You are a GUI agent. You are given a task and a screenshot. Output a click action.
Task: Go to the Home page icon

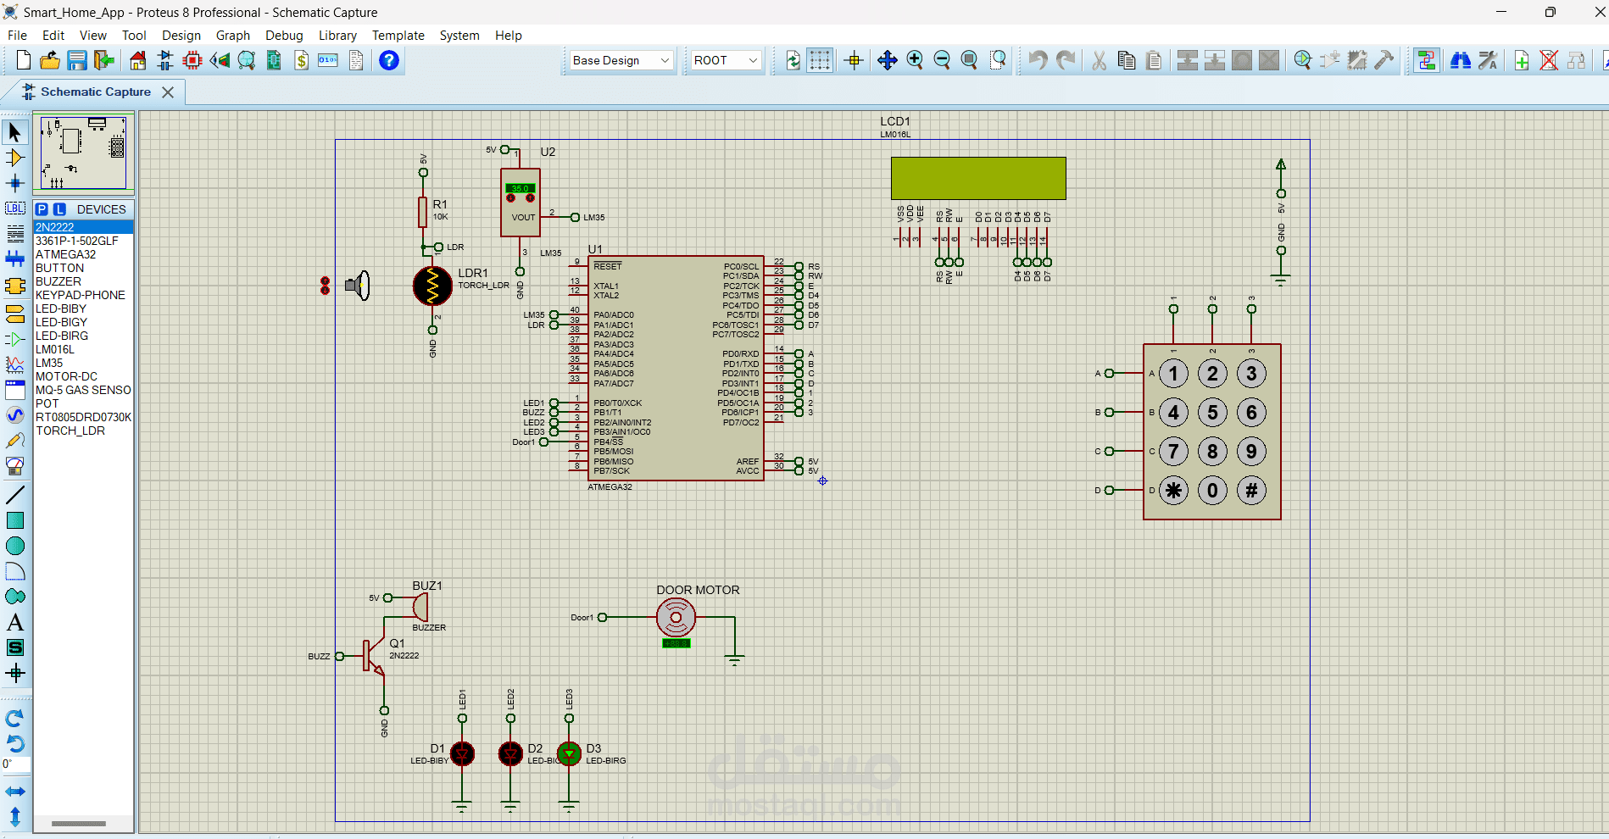(138, 60)
